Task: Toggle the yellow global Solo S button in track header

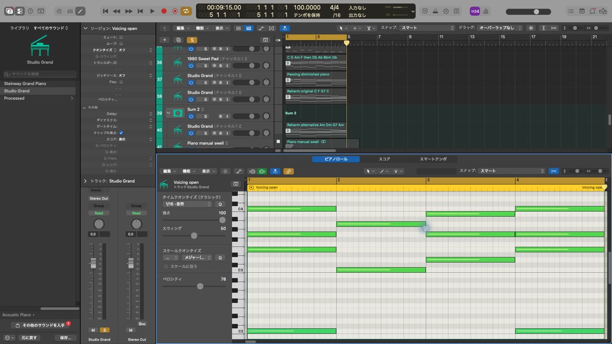Action: (192, 40)
